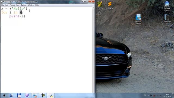Click the Python IDLE taskbar button

pos(51,96)
